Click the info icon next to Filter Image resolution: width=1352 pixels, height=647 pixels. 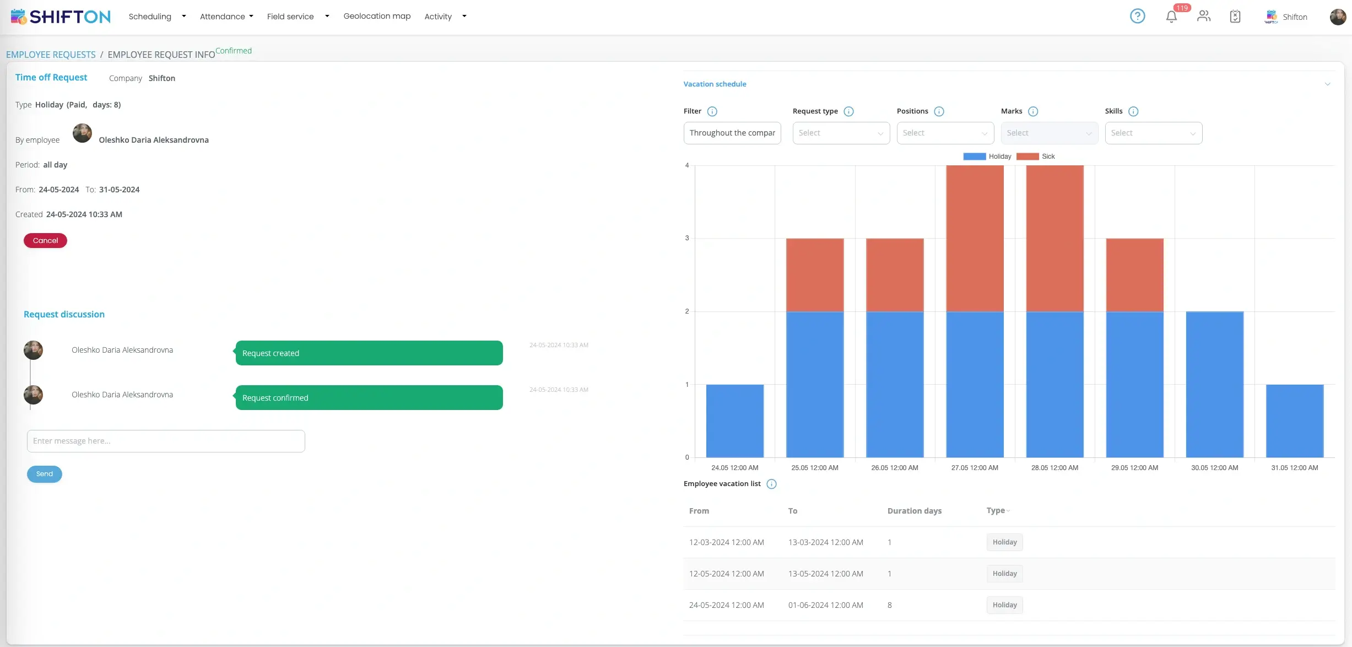(x=712, y=111)
